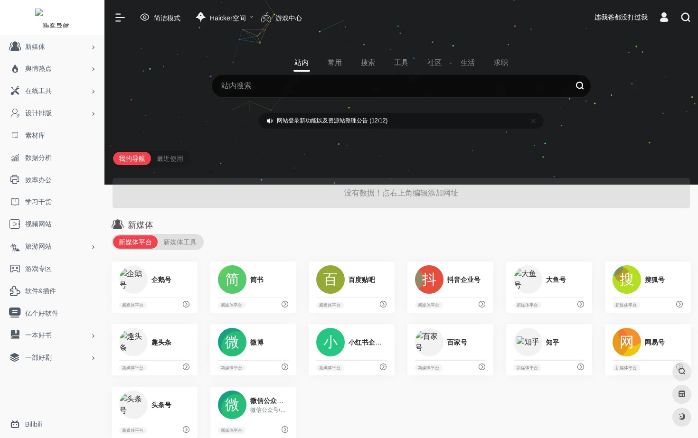Open 游戏中心 from the top bar
The height and width of the screenshot is (438, 698).
[x=282, y=18]
